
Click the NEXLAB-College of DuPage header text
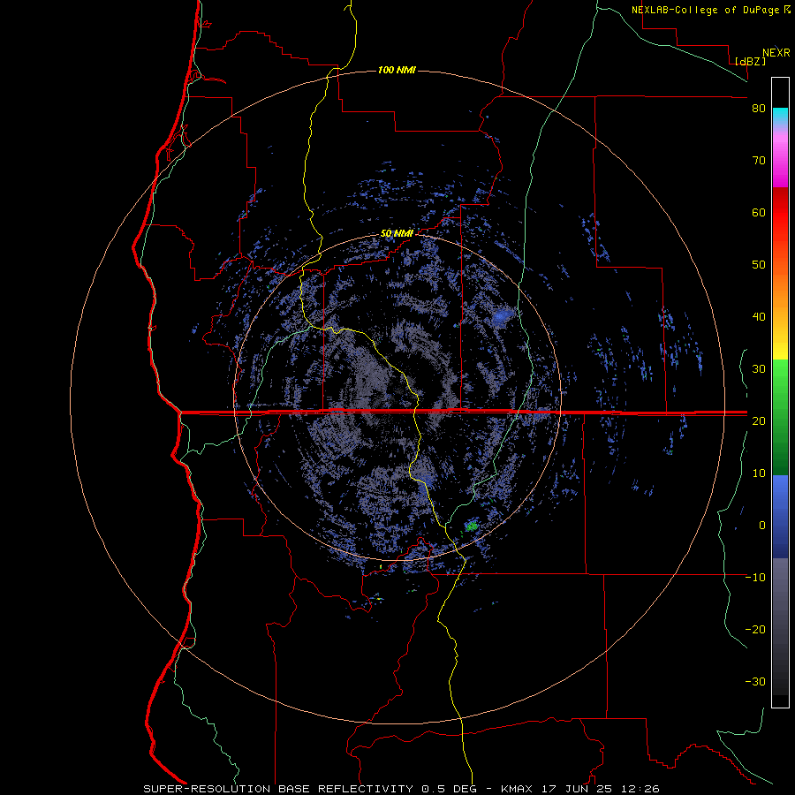706,10
